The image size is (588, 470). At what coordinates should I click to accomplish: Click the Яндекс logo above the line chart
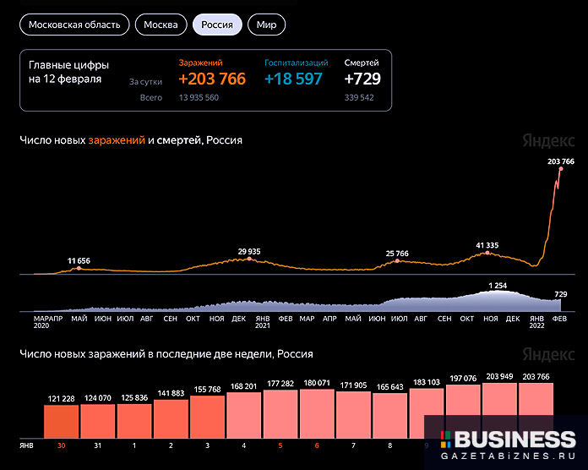(x=548, y=140)
